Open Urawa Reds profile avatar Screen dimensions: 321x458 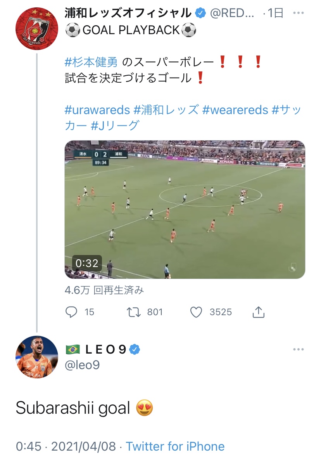click(37, 28)
